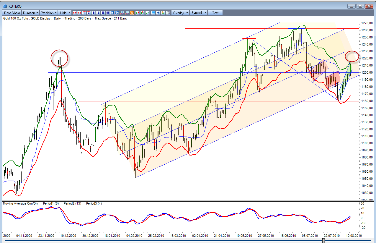Toggle horizontal grid lines icon
Screen dimensions: 376x243
pyautogui.click(x=103, y=13)
